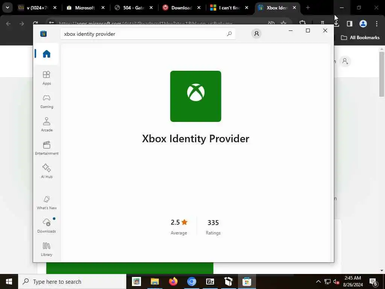Click the taskbar search box
Image resolution: width=385 pixels, height=289 pixels.
point(72,281)
